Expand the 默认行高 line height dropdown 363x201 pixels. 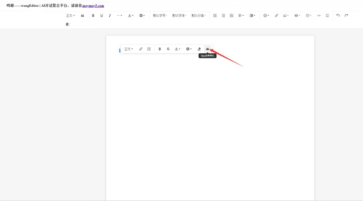pyautogui.click(x=198, y=15)
